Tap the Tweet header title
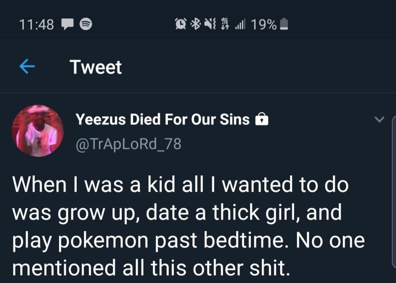This screenshot has width=396, height=283. (x=96, y=67)
